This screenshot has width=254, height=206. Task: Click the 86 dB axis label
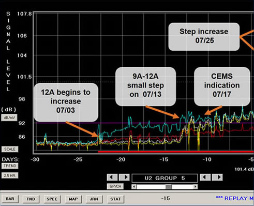pos(22,137)
